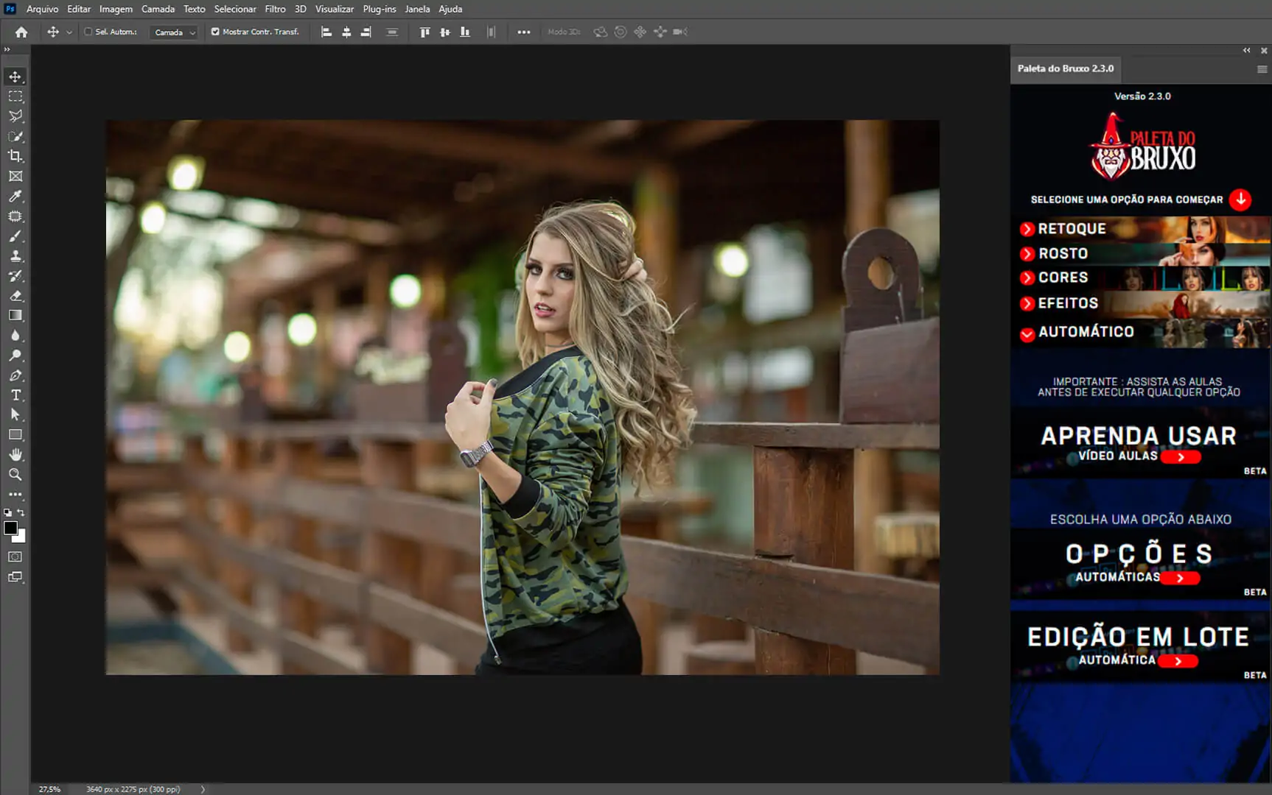Select the Hand tool
The width and height of the screenshot is (1272, 795).
tap(15, 454)
